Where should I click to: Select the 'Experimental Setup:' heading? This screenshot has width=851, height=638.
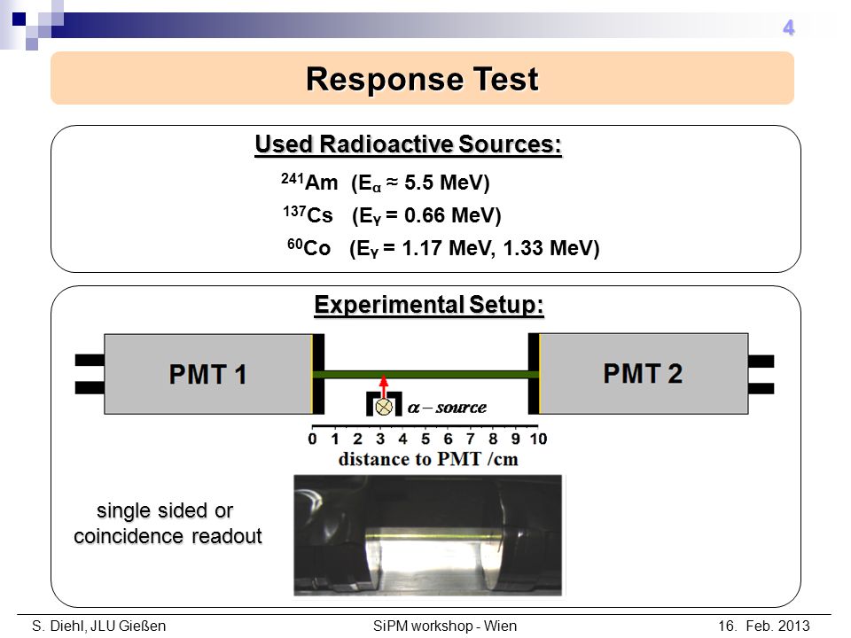tap(429, 305)
